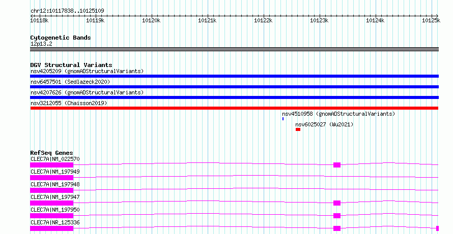The height and width of the screenshot is (234, 453).
Task: Click the blue bar under nsv4205209
Action: coord(234,76)
